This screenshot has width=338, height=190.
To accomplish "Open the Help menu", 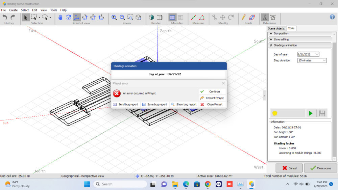I will [x=64, y=10].
